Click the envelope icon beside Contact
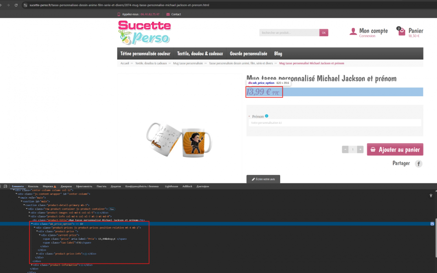The height and width of the screenshot is (273, 437). (x=168, y=14)
